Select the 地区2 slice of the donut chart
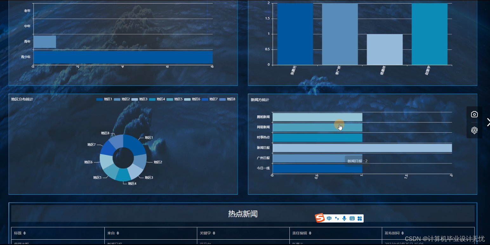 pos(140,160)
